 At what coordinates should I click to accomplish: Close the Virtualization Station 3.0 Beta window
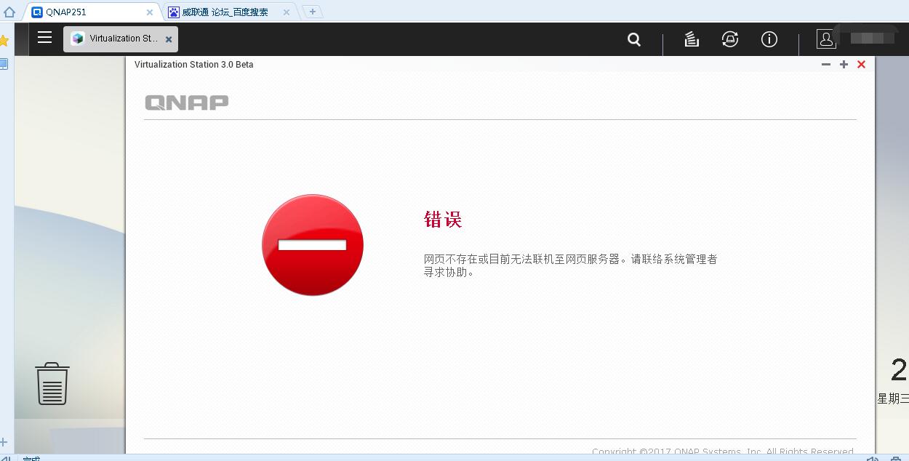pos(861,64)
